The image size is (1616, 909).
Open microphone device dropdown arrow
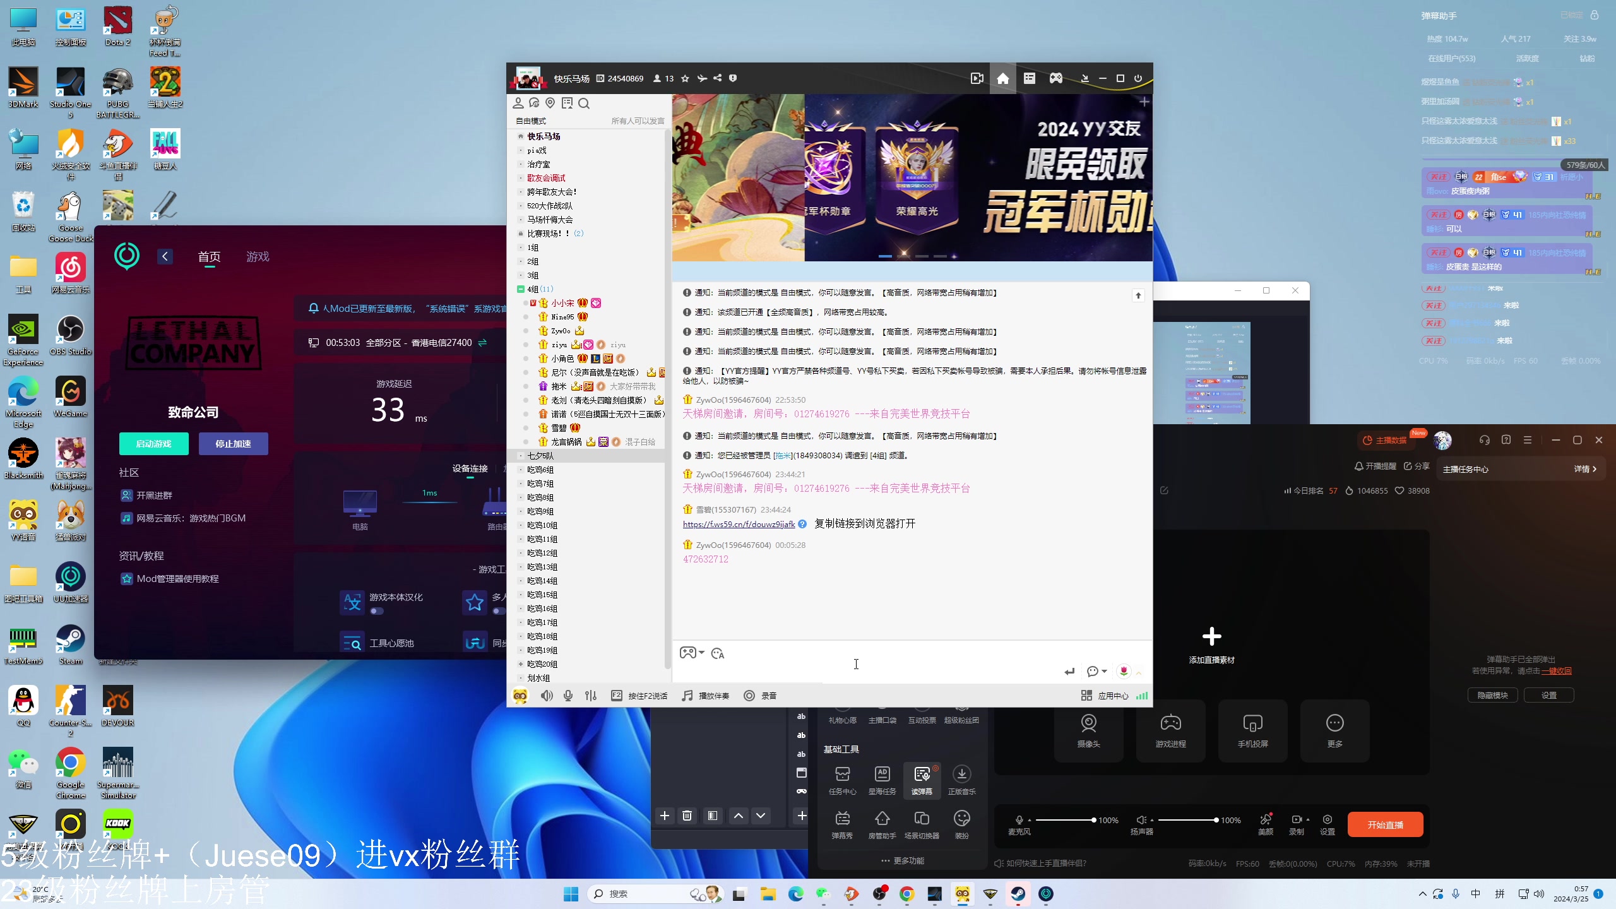pos(1030,820)
